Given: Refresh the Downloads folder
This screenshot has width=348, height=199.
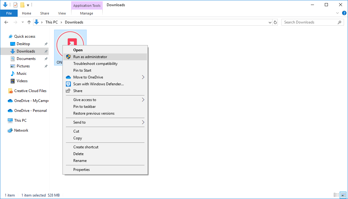Looking at the screenshot, I should click(275, 22).
